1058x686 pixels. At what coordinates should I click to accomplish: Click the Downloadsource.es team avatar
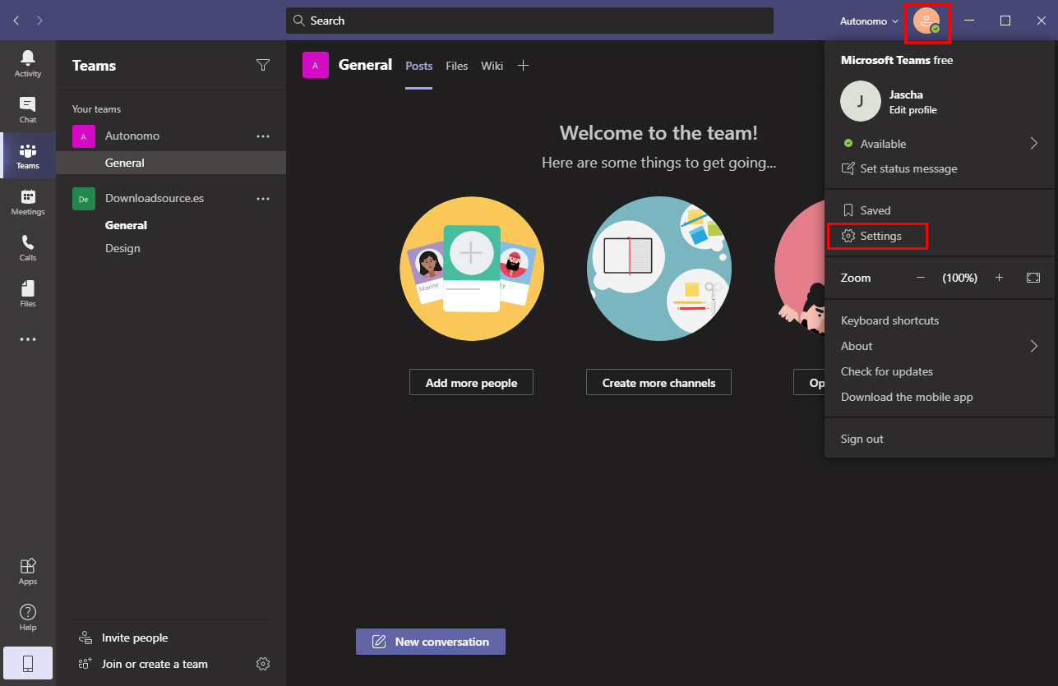pos(83,199)
